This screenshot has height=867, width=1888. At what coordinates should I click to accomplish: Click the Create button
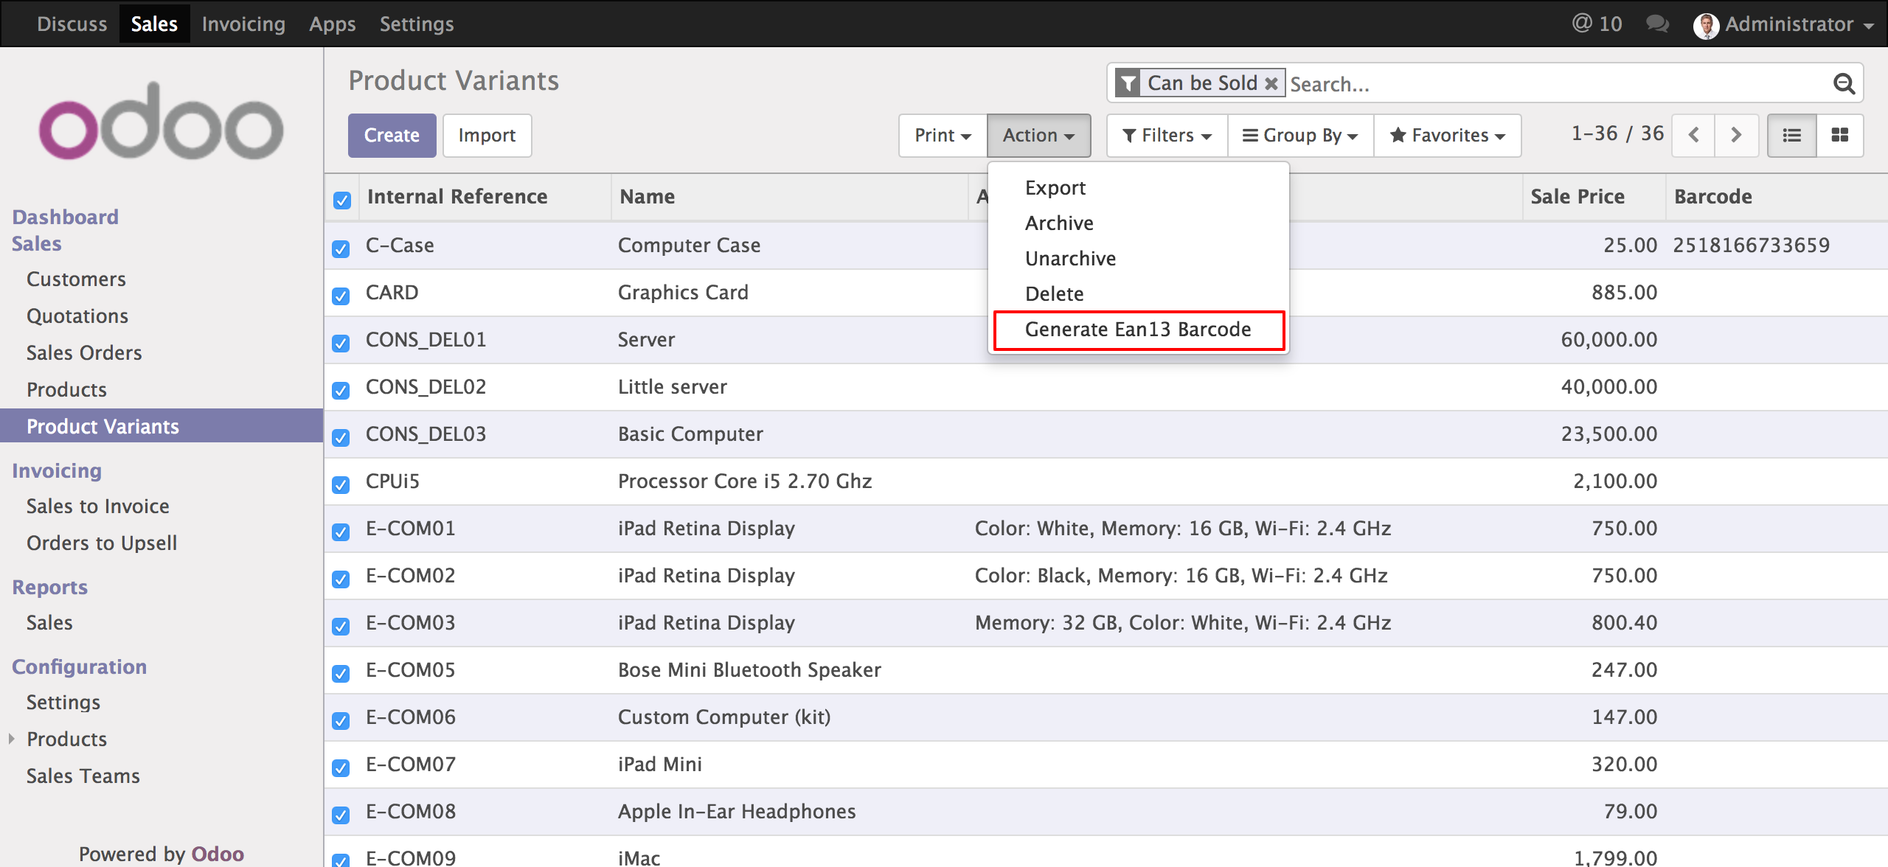tap(392, 136)
